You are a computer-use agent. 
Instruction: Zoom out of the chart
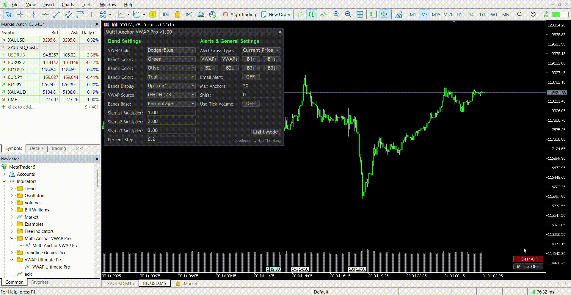coord(348,14)
